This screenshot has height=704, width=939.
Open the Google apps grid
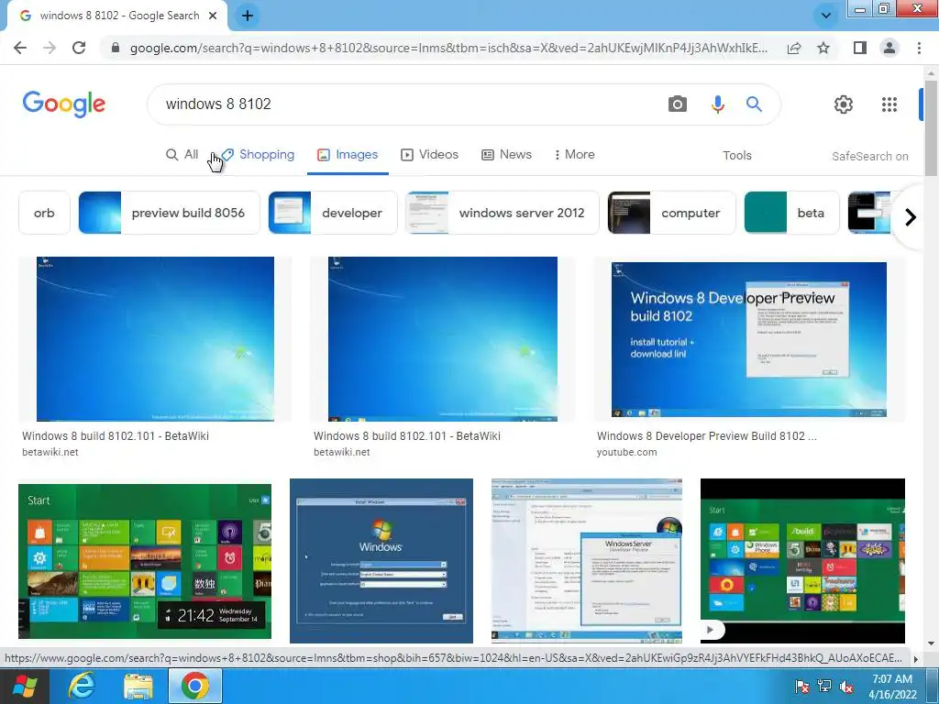click(889, 104)
